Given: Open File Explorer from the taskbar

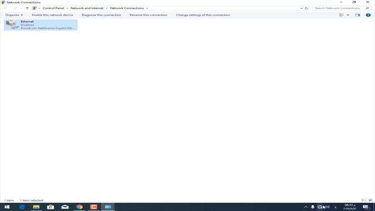Looking at the screenshot, I should (36, 207).
